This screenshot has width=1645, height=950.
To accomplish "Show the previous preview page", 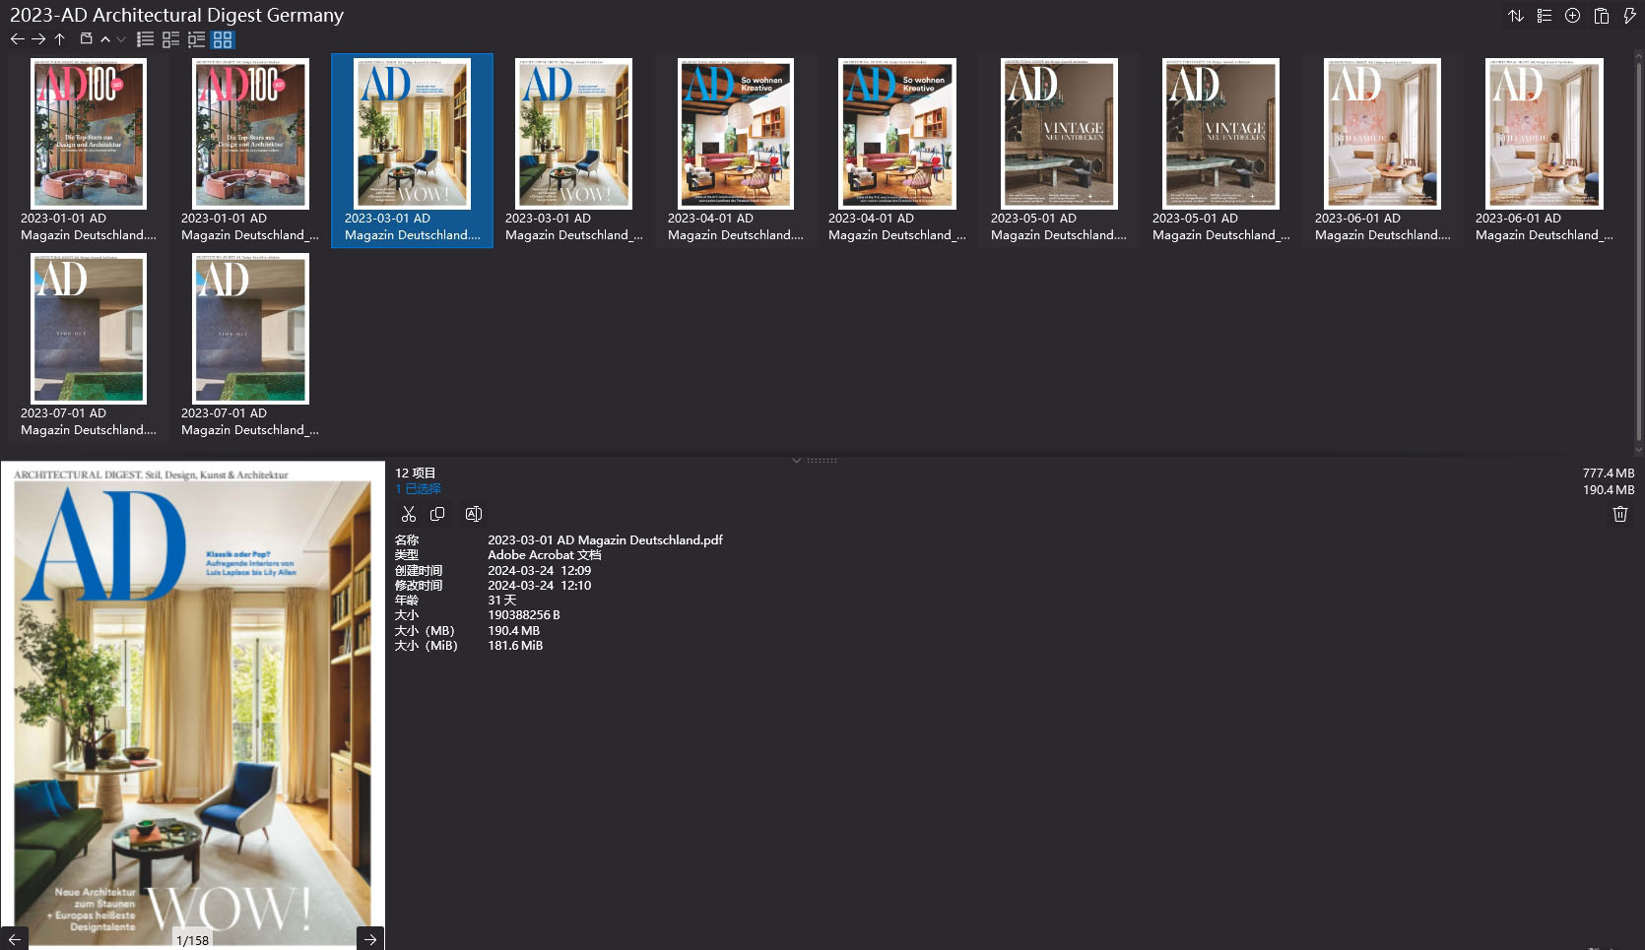I will 15,939.
